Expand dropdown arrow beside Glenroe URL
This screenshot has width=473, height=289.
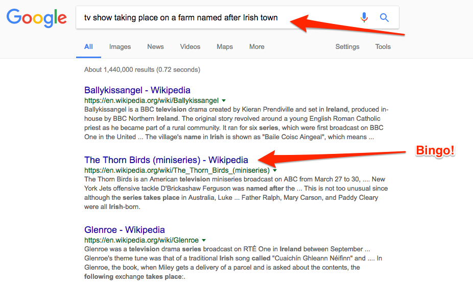tap(204, 240)
